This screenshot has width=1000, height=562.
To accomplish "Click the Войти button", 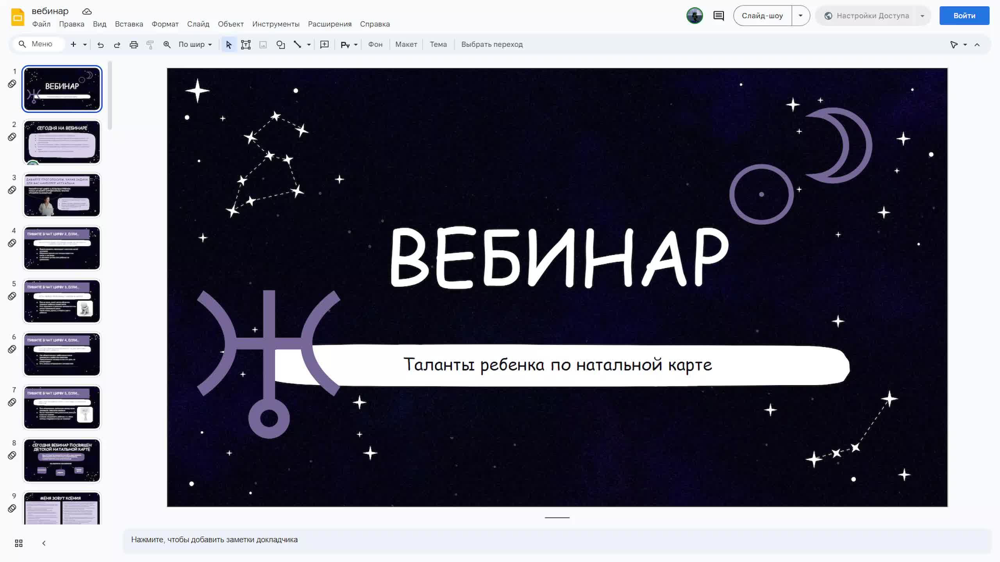I will (964, 16).
